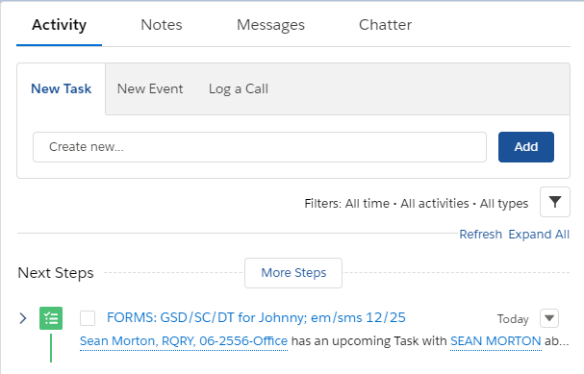Open the activity filter funnel icon

[554, 202]
